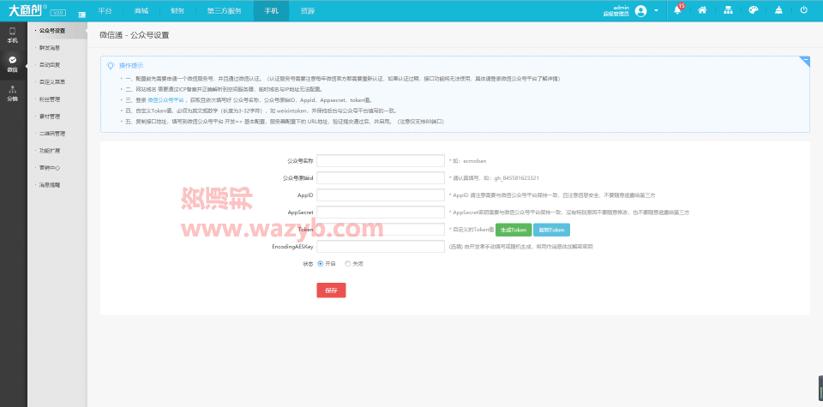Focus the Token input field
This screenshot has width=823, height=407.
[x=381, y=229]
